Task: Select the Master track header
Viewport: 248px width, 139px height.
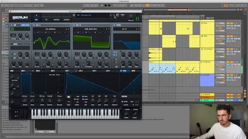Action: point(207,100)
